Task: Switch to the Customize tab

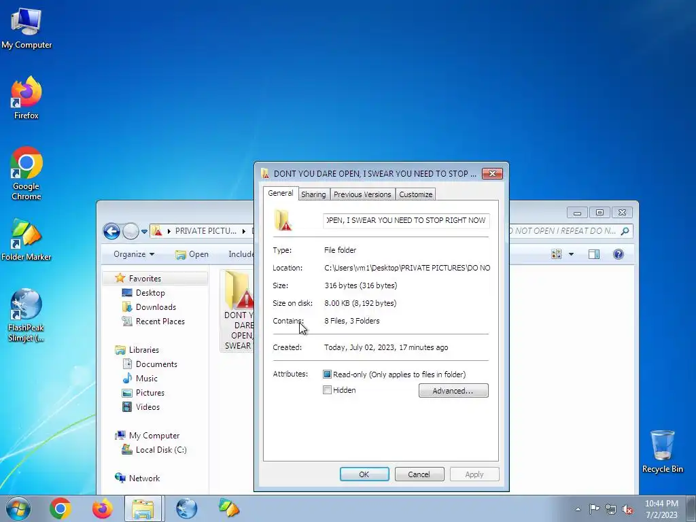Action: [415, 194]
